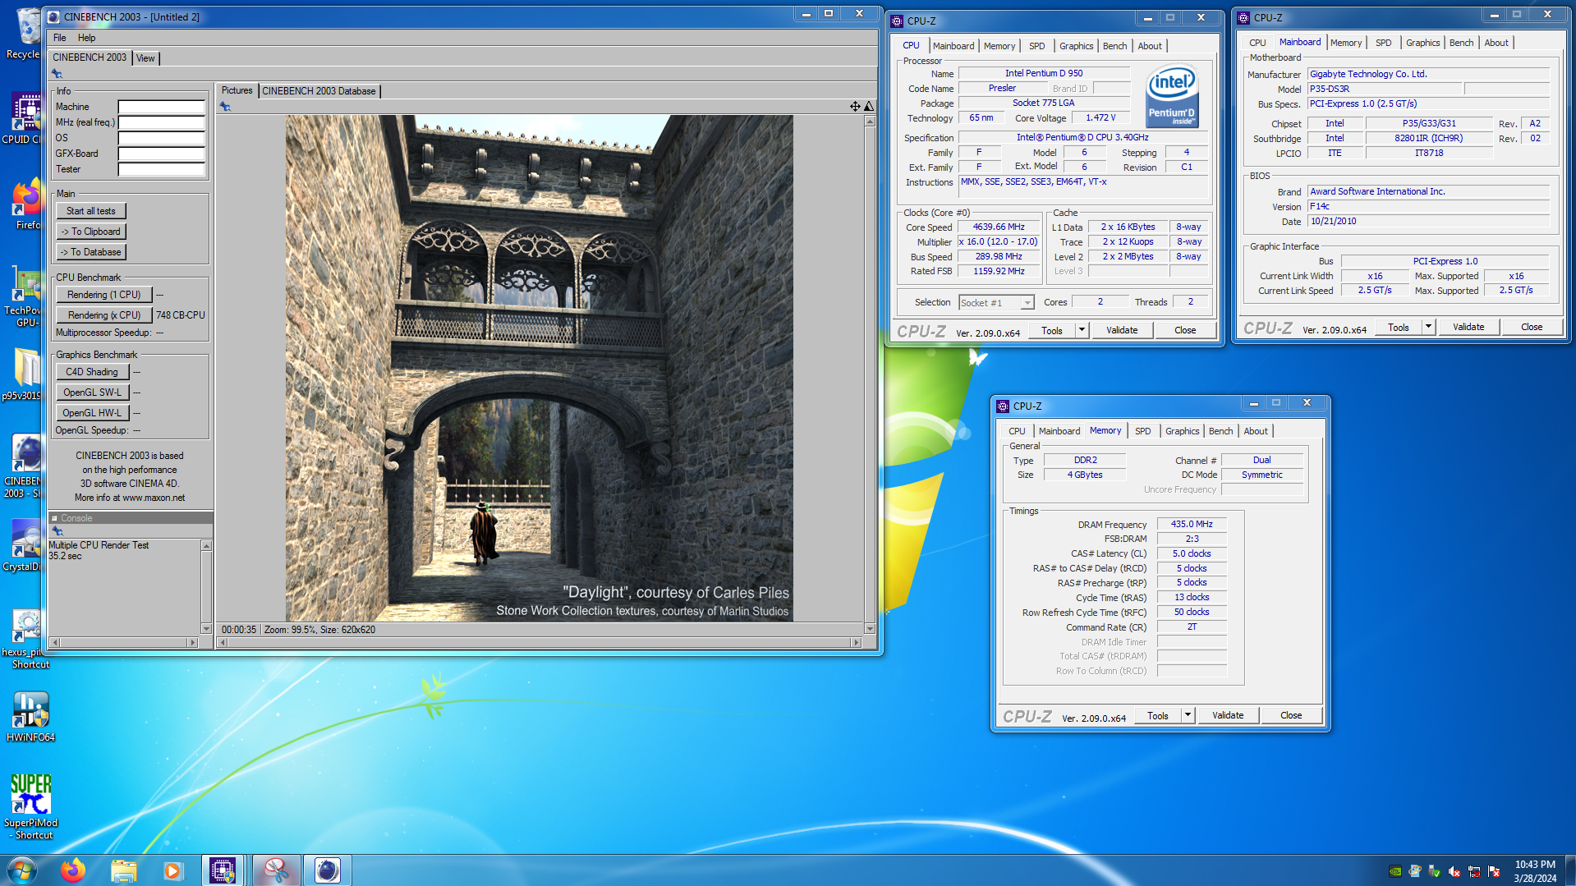Open the SPD tab in the Memory CPU-Z window

coord(1142,431)
